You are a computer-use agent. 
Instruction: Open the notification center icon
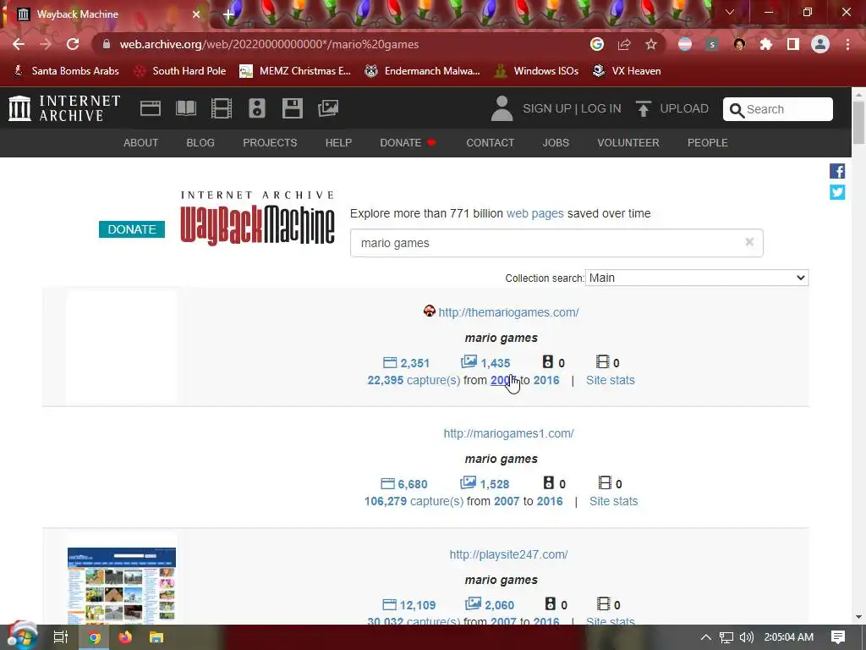pos(838,637)
